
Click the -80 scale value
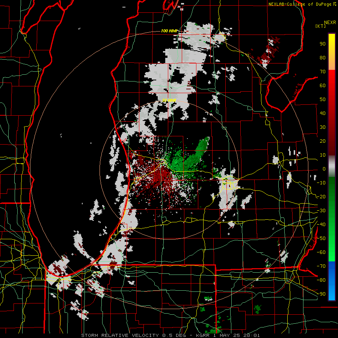[x=321, y=280]
